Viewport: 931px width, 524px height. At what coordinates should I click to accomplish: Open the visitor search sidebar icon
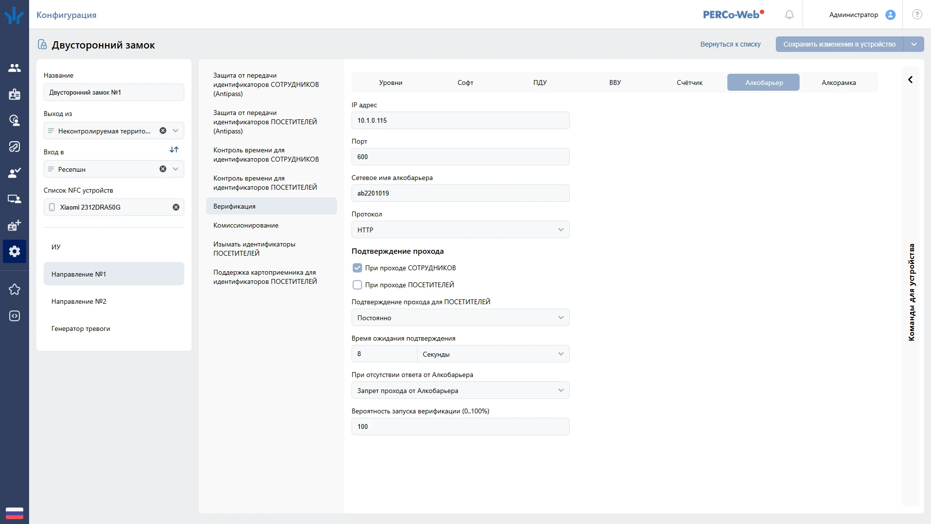(15, 120)
